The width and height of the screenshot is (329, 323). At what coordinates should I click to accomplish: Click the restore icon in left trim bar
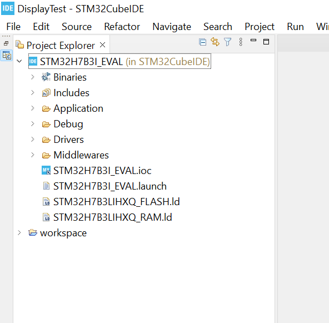point(6,43)
